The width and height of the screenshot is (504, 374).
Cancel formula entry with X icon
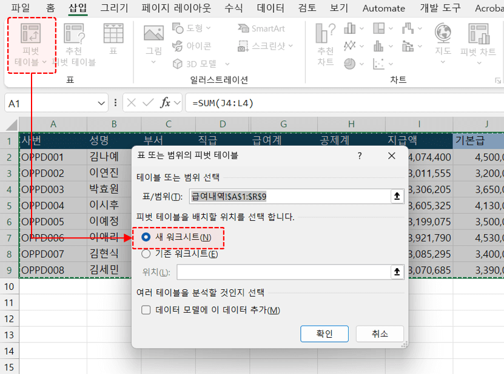pyautogui.click(x=131, y=103)
